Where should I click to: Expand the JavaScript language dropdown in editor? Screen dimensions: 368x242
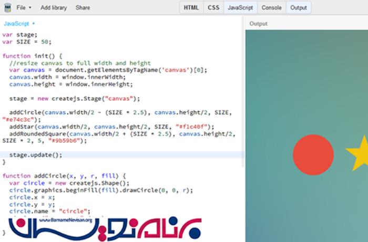19,24
